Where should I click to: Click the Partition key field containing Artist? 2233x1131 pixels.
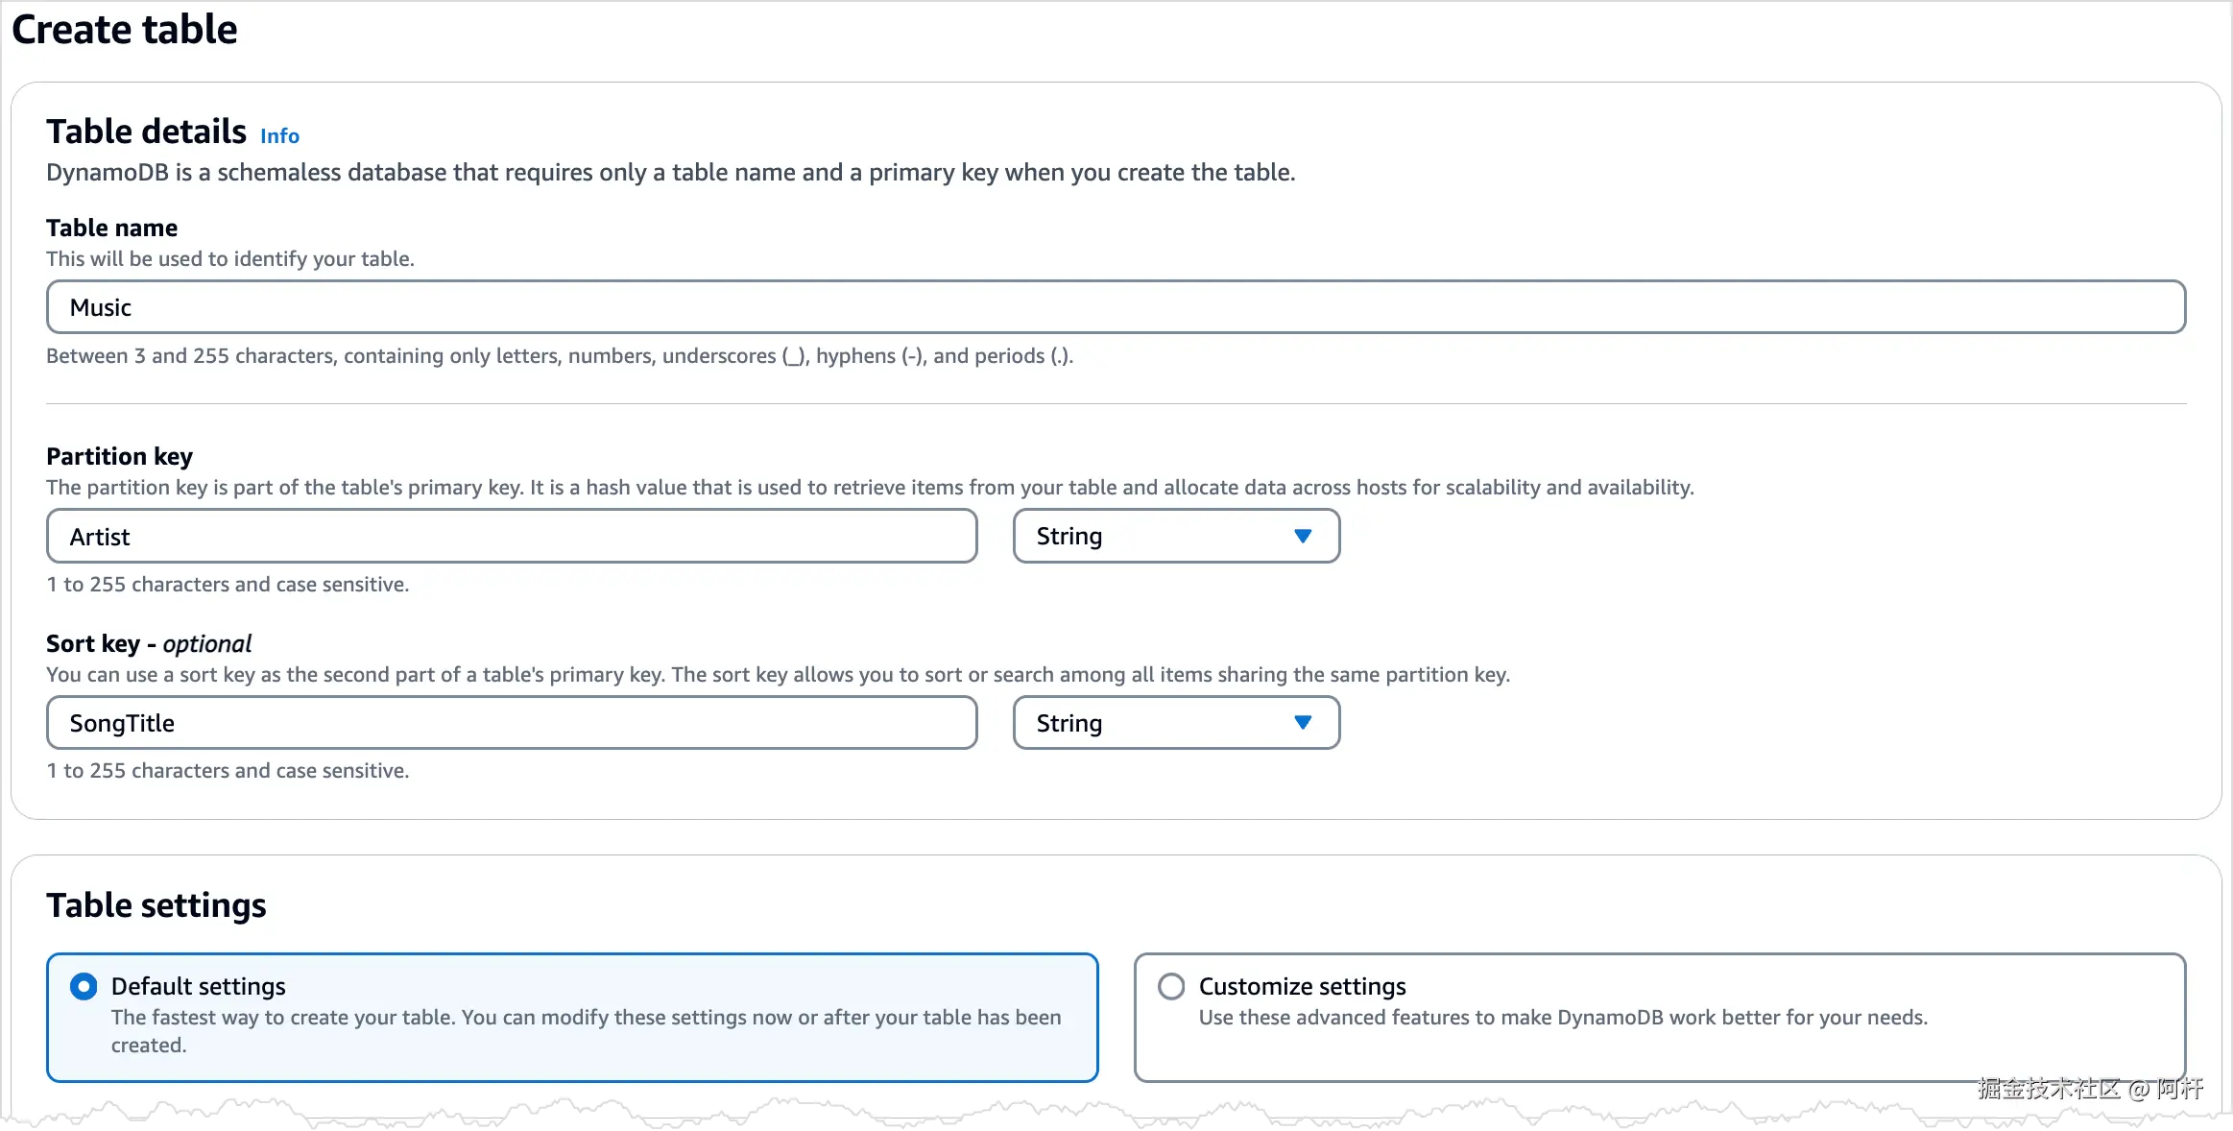point(511,537)
